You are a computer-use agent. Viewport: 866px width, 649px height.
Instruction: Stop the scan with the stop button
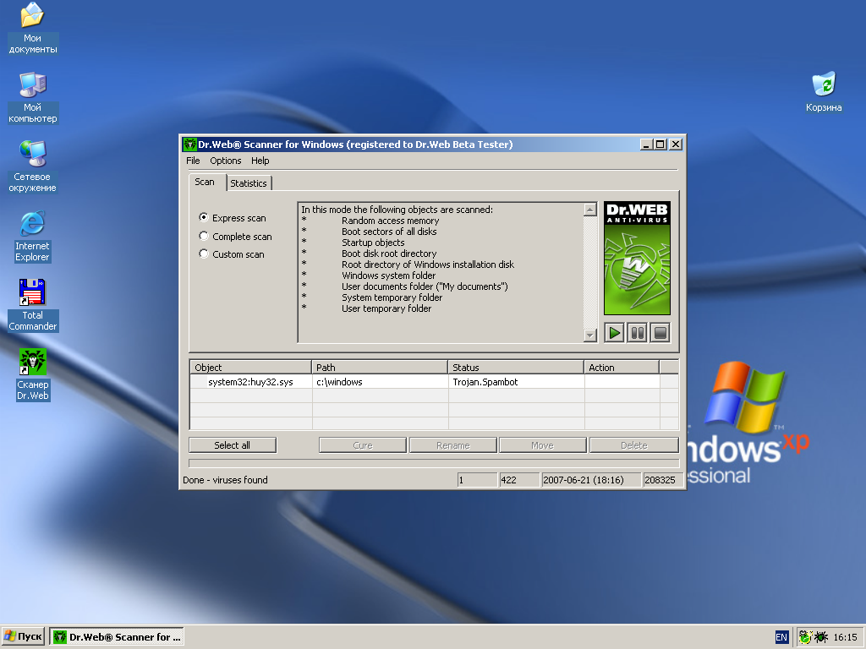coord(660,333)
